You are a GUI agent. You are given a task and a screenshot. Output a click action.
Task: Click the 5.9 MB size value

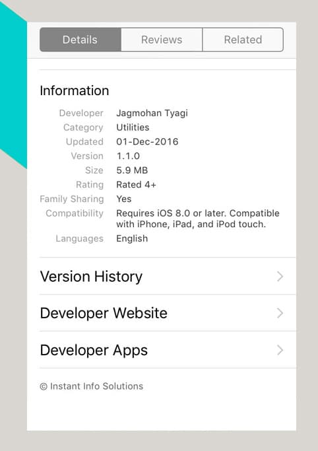(132, 170)
